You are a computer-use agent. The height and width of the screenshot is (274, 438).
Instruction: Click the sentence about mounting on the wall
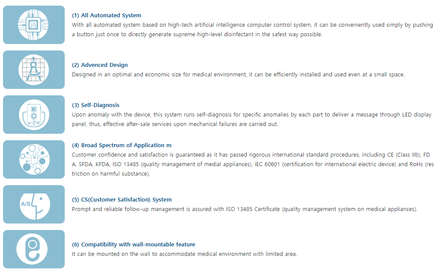(184, 254)
